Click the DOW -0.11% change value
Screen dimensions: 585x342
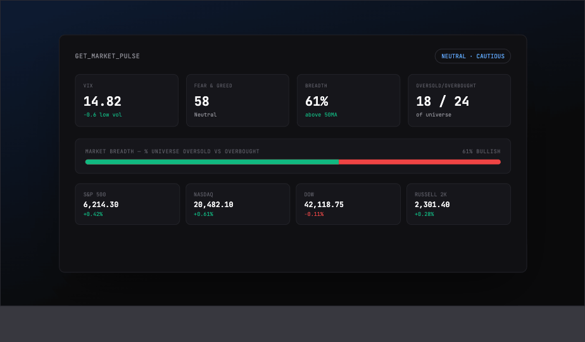coord(314,214)
